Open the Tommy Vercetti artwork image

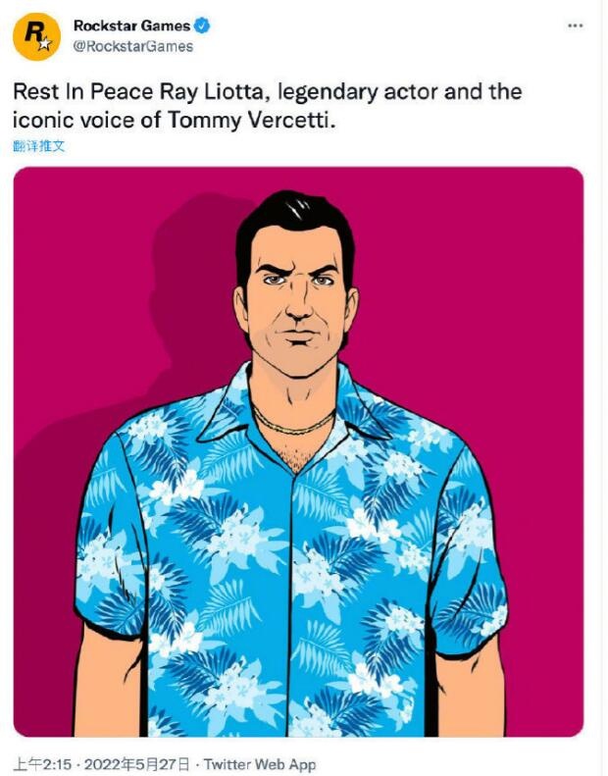pyautogui.click(x=298, y=451)
